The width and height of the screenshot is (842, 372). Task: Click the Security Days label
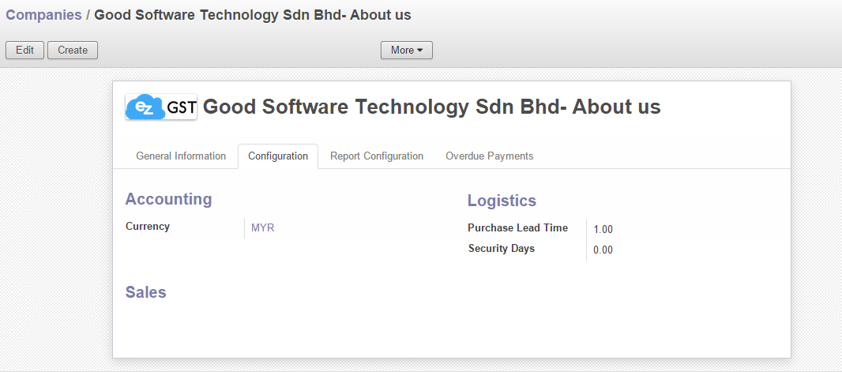coord(502,249)
